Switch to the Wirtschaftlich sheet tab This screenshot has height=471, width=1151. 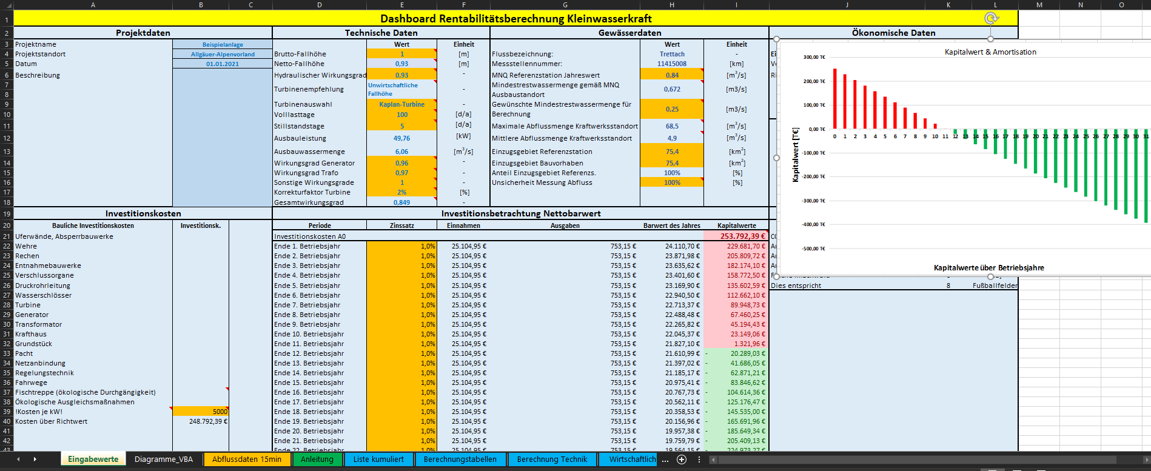[629, 459]
